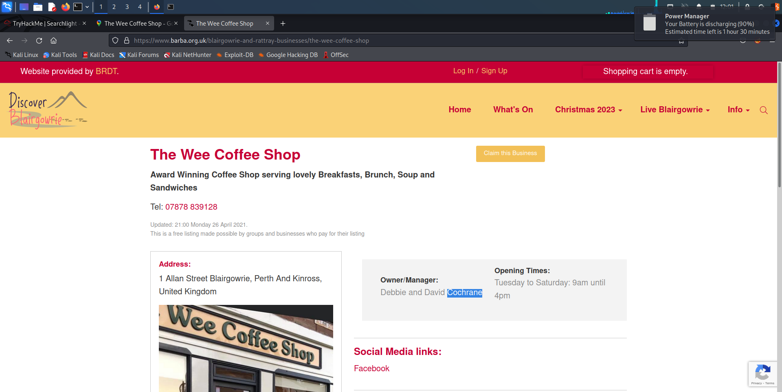
Task: Click the shield tracking protection icon
Action: [115, 41]
